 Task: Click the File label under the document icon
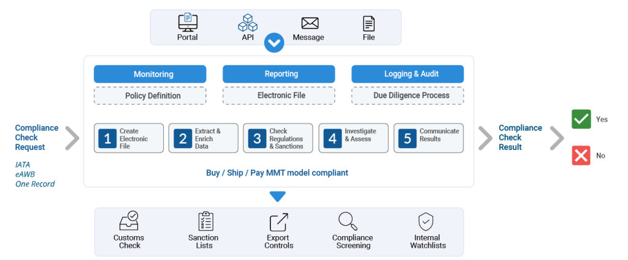(369, 37)
